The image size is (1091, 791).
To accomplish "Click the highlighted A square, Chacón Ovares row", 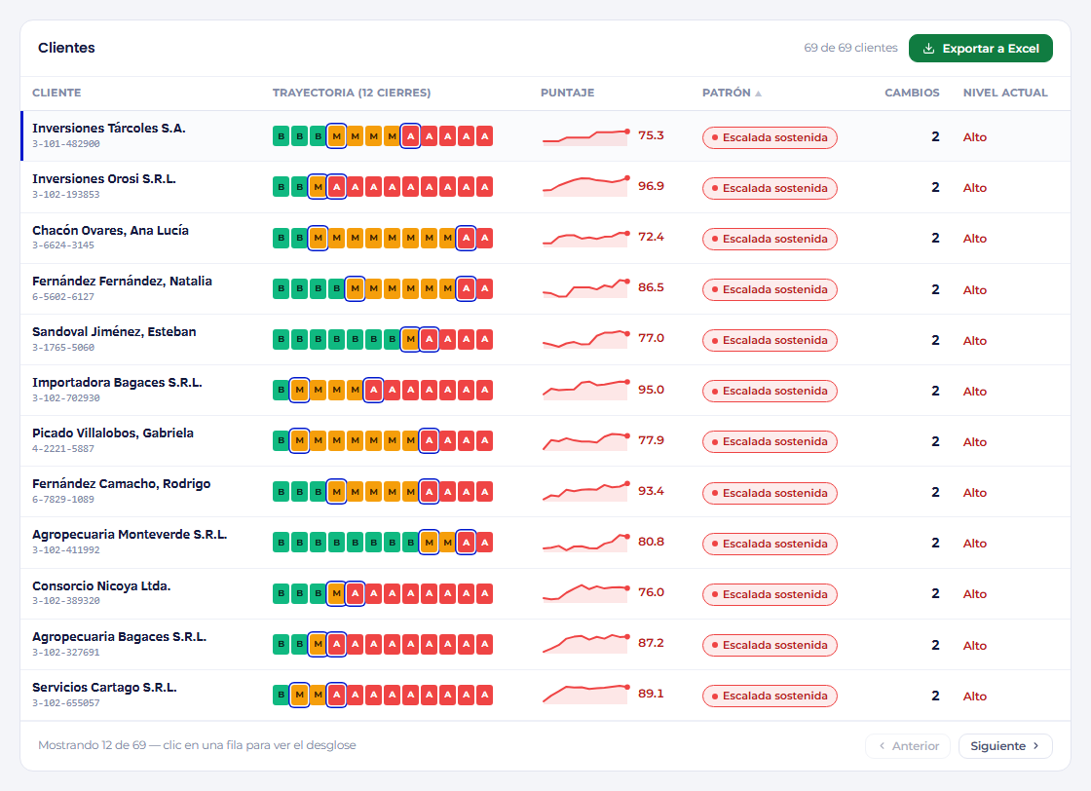I will [467, 238].
